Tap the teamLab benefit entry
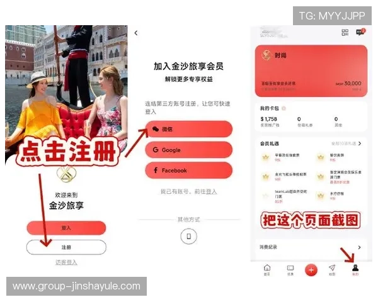Viewport: 378px width, 302px height. coord(285,196)
